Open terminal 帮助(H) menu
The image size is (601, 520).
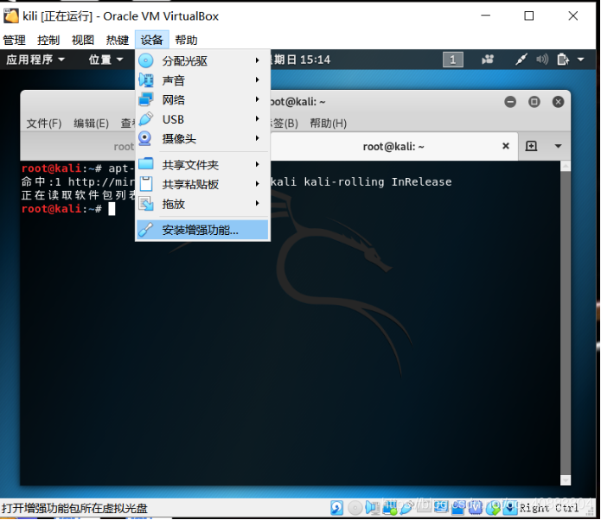[x=328, y=124]
